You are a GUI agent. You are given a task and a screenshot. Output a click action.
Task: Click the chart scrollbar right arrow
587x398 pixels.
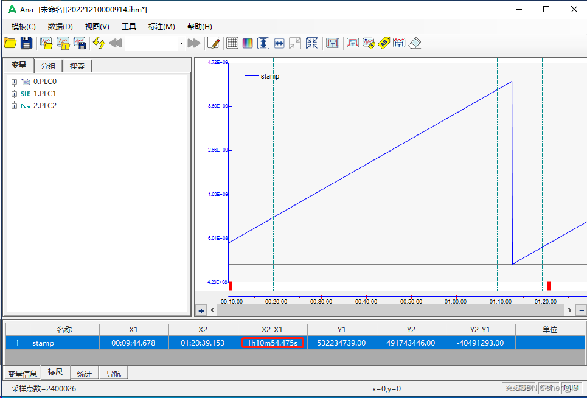coord(570,310)
